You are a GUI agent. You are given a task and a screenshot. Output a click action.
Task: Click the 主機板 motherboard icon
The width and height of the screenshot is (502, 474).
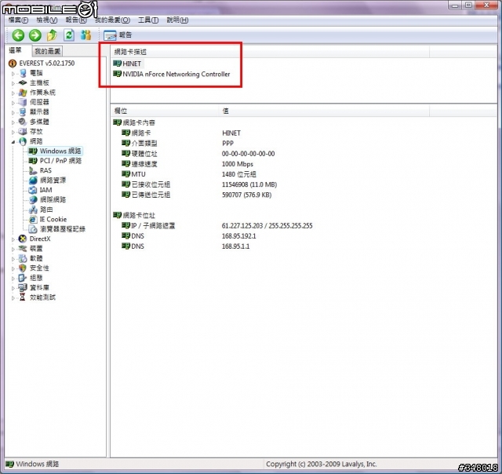(x=23, y=83)
